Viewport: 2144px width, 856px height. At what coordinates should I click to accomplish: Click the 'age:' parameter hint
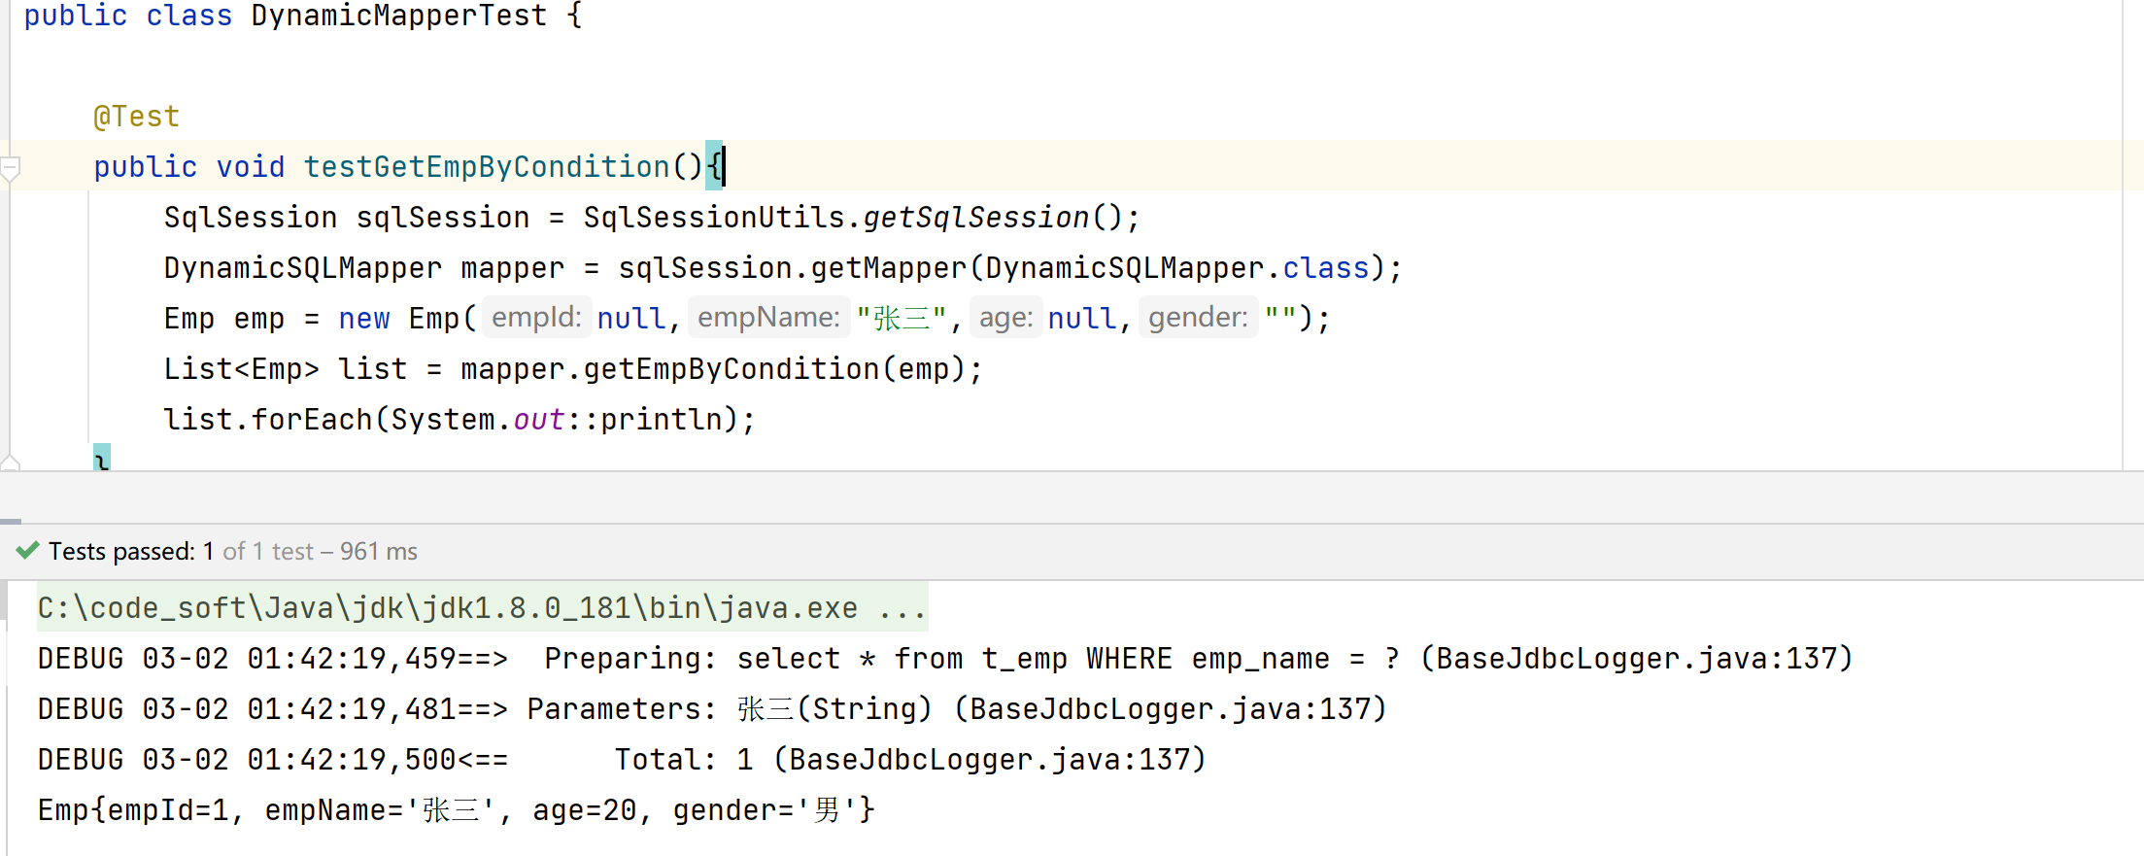point(1005,317)
